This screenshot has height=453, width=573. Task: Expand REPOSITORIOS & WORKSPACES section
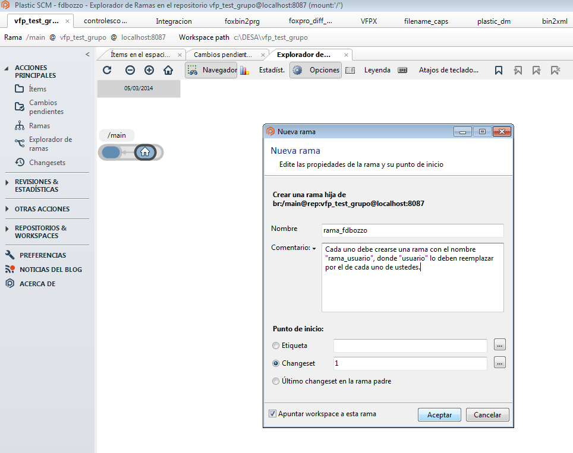[x=7, y=229]
